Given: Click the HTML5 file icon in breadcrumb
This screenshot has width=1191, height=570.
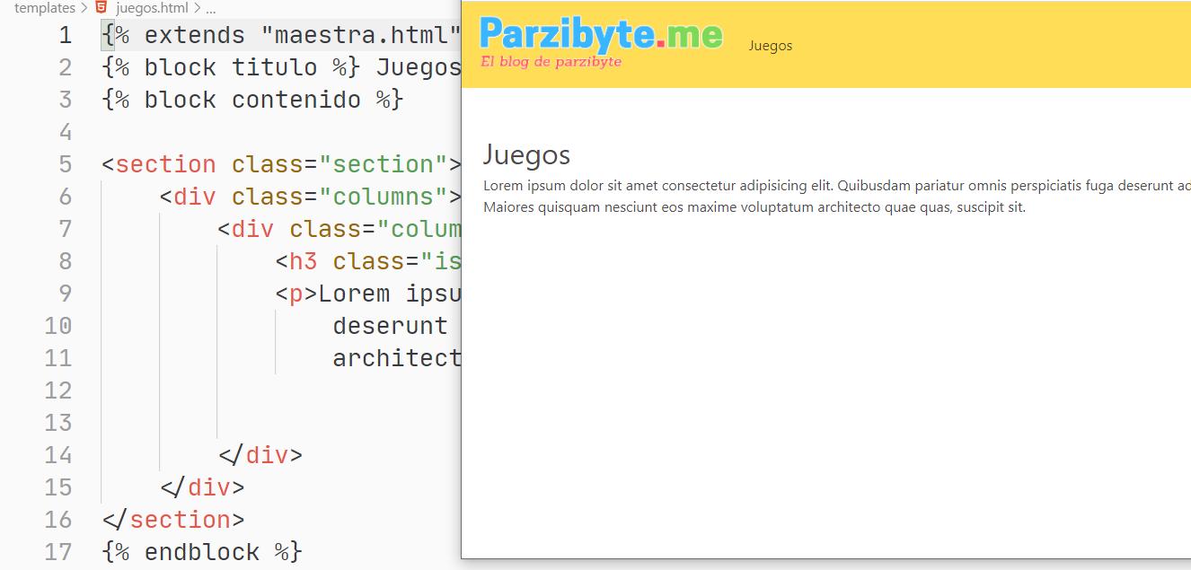Looking at the screenshot, I should [x=101, y=8].
